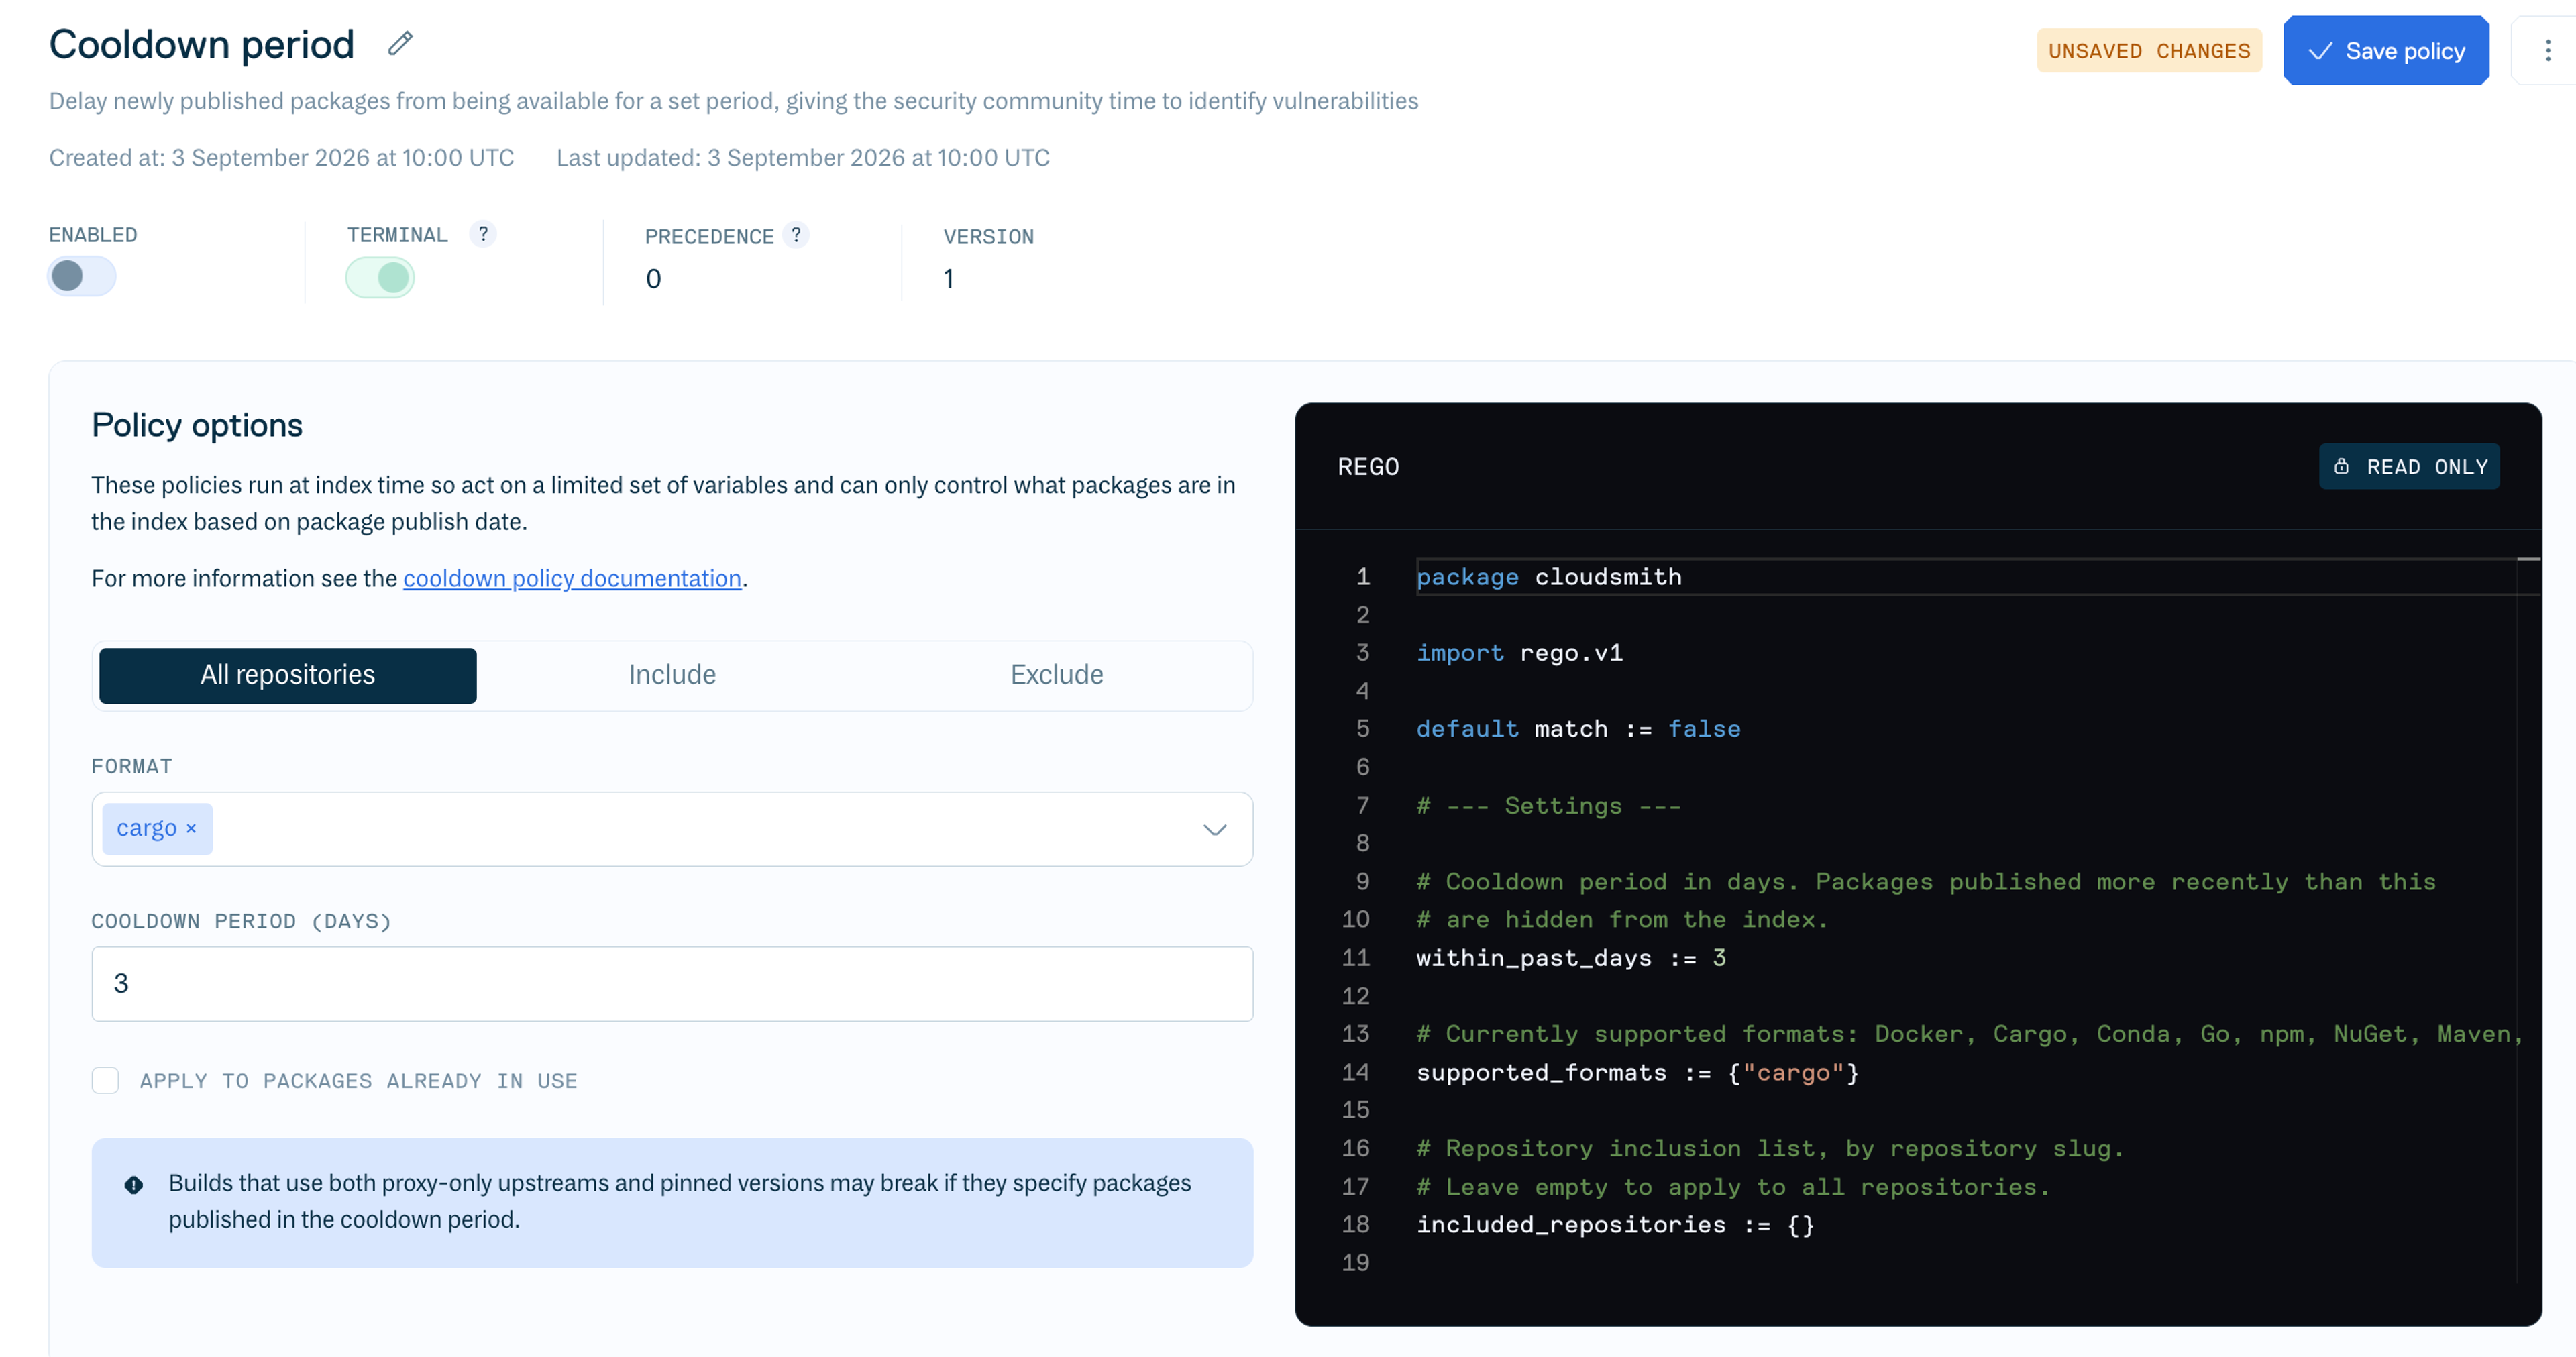
Task: Click the '# --- Settings ---' comment line
Action: 1548,806
